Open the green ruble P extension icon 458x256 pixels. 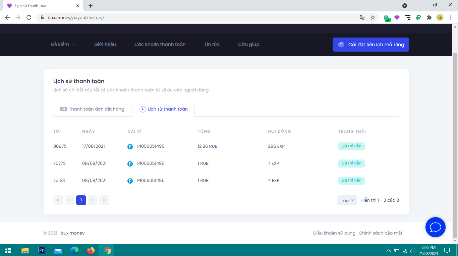[418, 17]
